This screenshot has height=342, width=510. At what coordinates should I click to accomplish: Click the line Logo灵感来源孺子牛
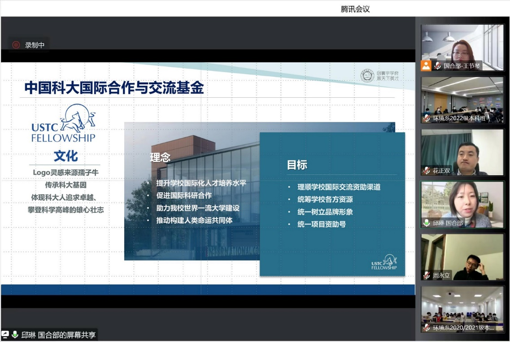coord(65,172)
